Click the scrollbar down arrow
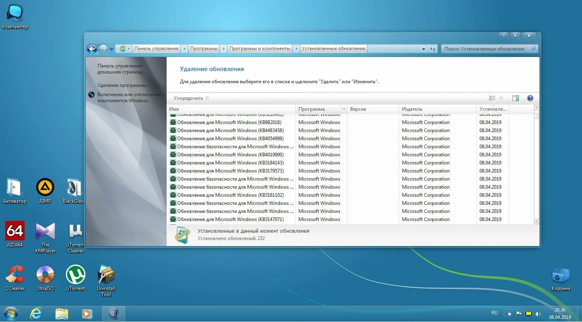The image size is (582, 322). (x=536, y=221)
